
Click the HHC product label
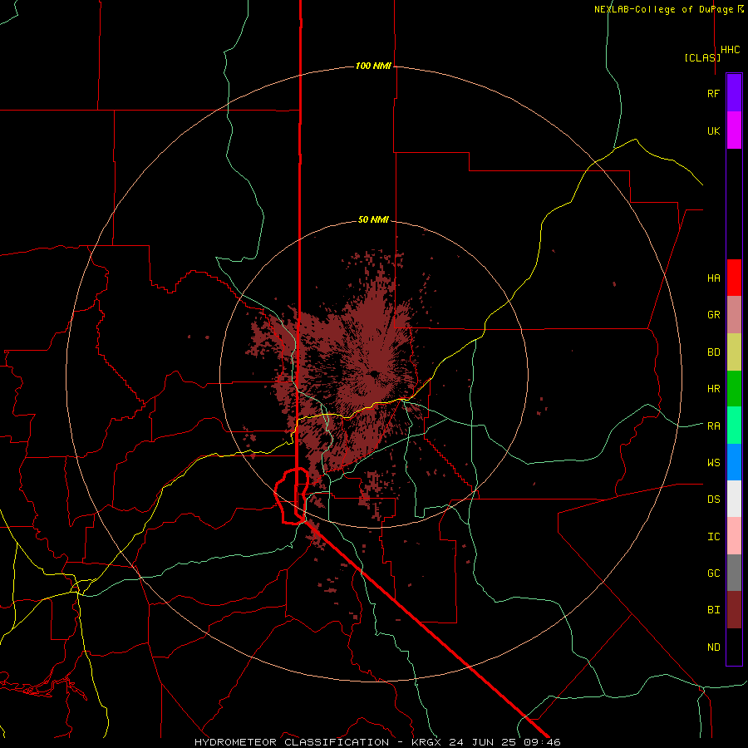point(730,50)
